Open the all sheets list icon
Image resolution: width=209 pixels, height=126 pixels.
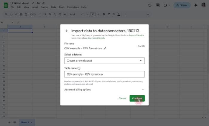click(14, 122)
